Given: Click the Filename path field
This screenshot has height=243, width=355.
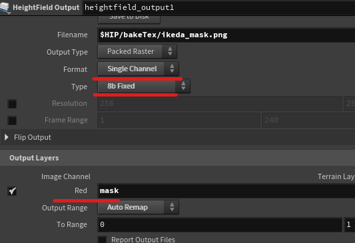Looking at the screenshot, I should (226, 35).
